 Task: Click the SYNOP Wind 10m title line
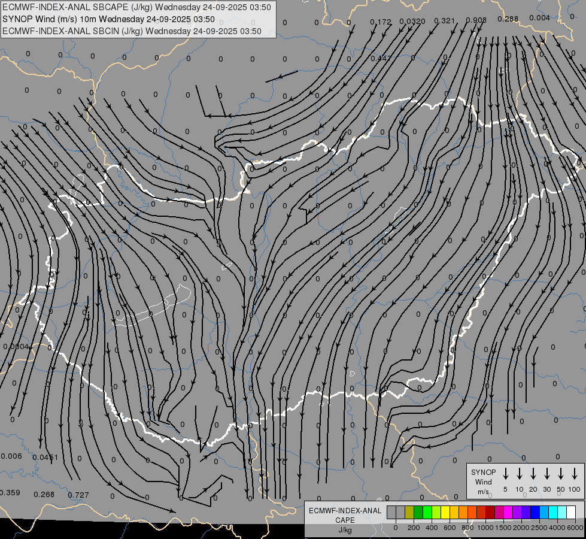108,19
